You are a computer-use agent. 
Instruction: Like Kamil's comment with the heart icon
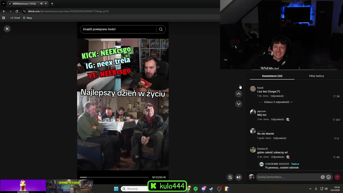pos(334,96)
